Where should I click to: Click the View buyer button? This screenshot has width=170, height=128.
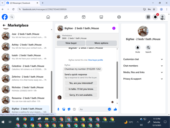[x=71, y=43]
